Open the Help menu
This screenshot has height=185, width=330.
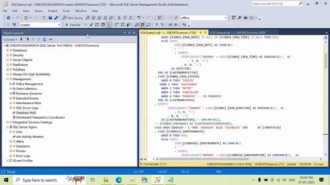click(95, 11)
